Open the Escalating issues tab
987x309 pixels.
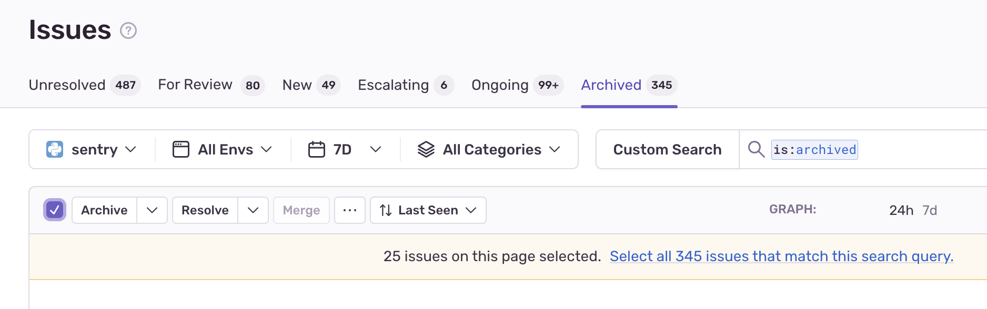pyautogui.click(x=394, y=85)
